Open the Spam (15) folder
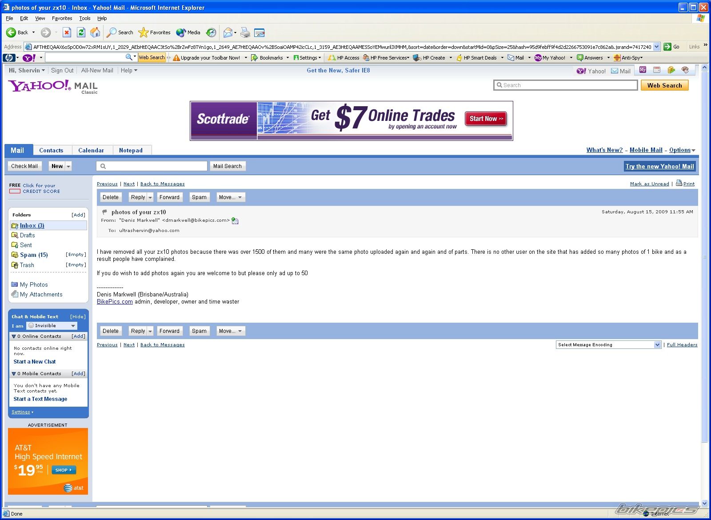 [x=34, y=255]
